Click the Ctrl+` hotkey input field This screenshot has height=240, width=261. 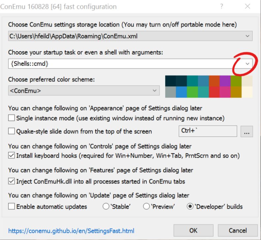click(x=208, y=131)
